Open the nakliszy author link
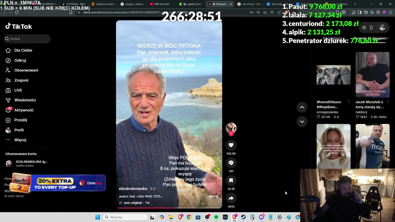This screenshot has width=395, height=222. point(361,112)
